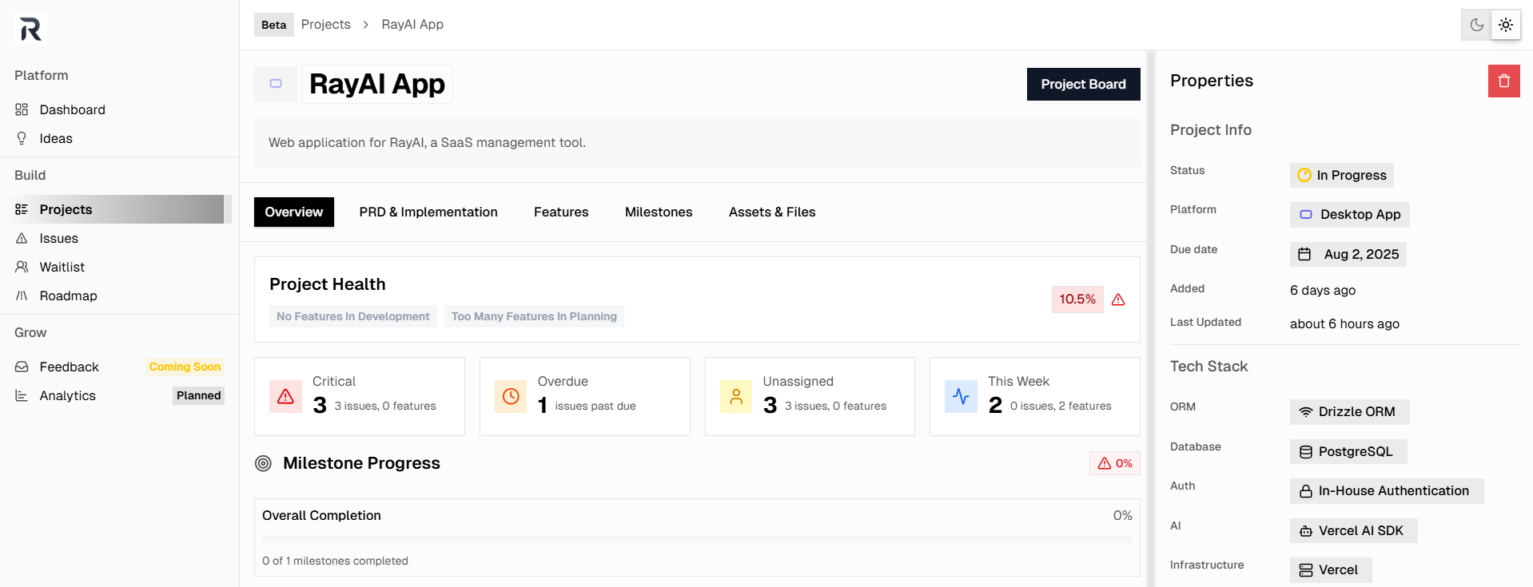Switch to dark mode with moon icon

click(x=1476, y=25)
